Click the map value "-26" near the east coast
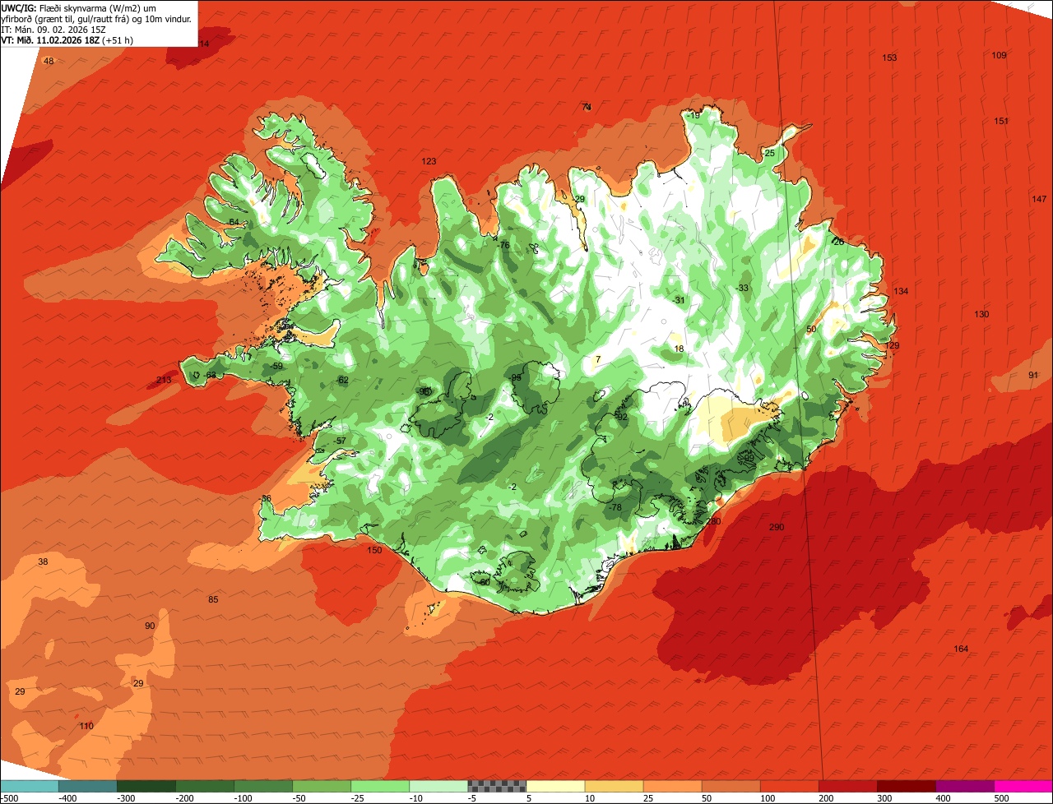The height and width of the screenshot is (804, 1053). tap(837, 242)
